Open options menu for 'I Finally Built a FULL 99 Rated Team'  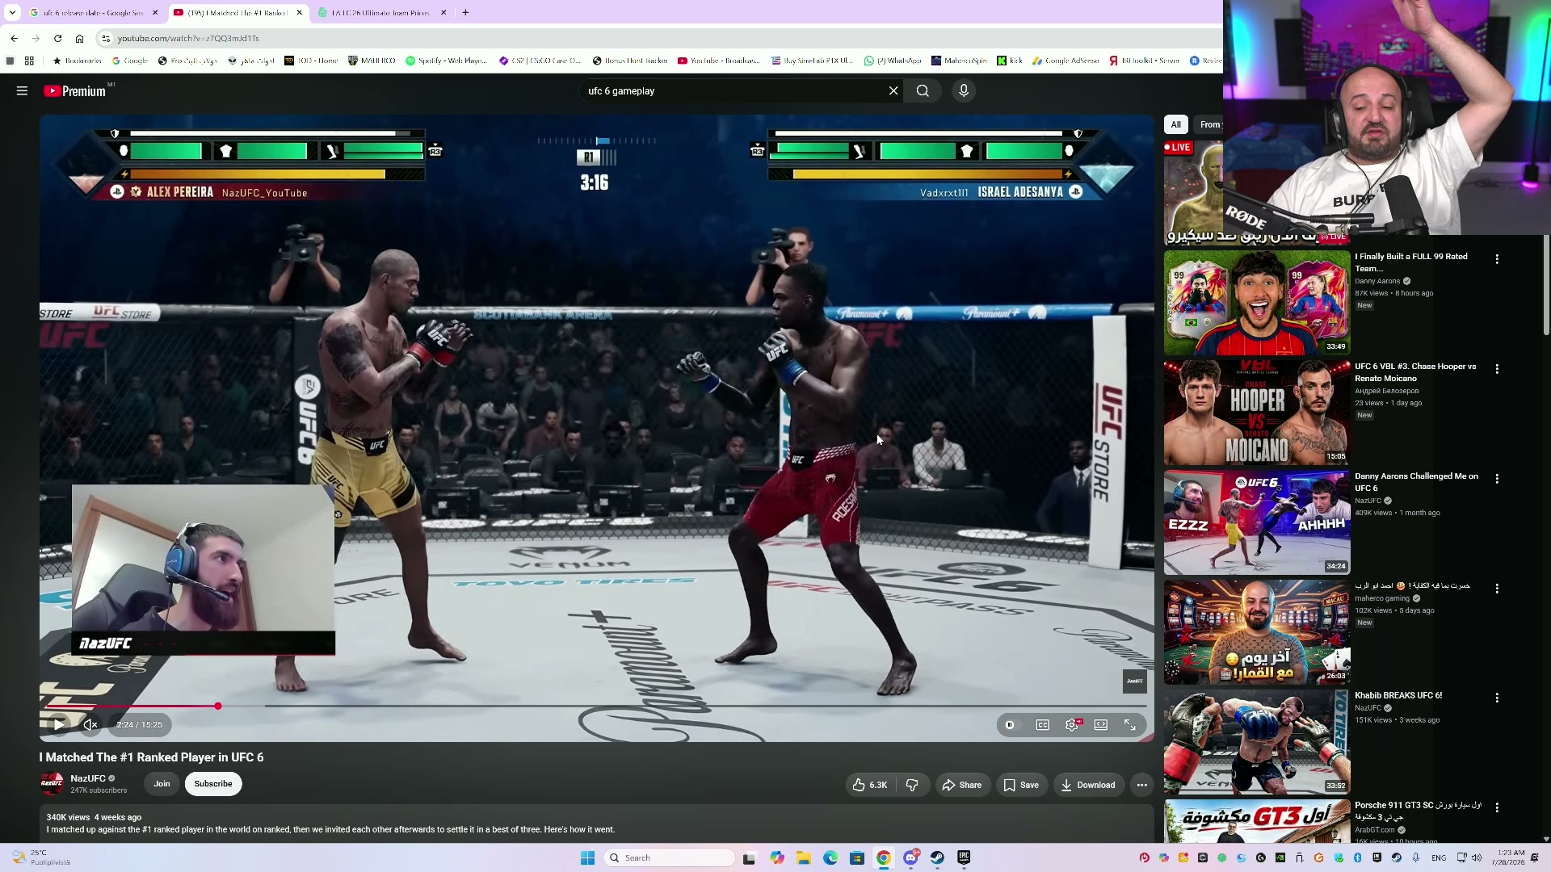(1497, 259)
